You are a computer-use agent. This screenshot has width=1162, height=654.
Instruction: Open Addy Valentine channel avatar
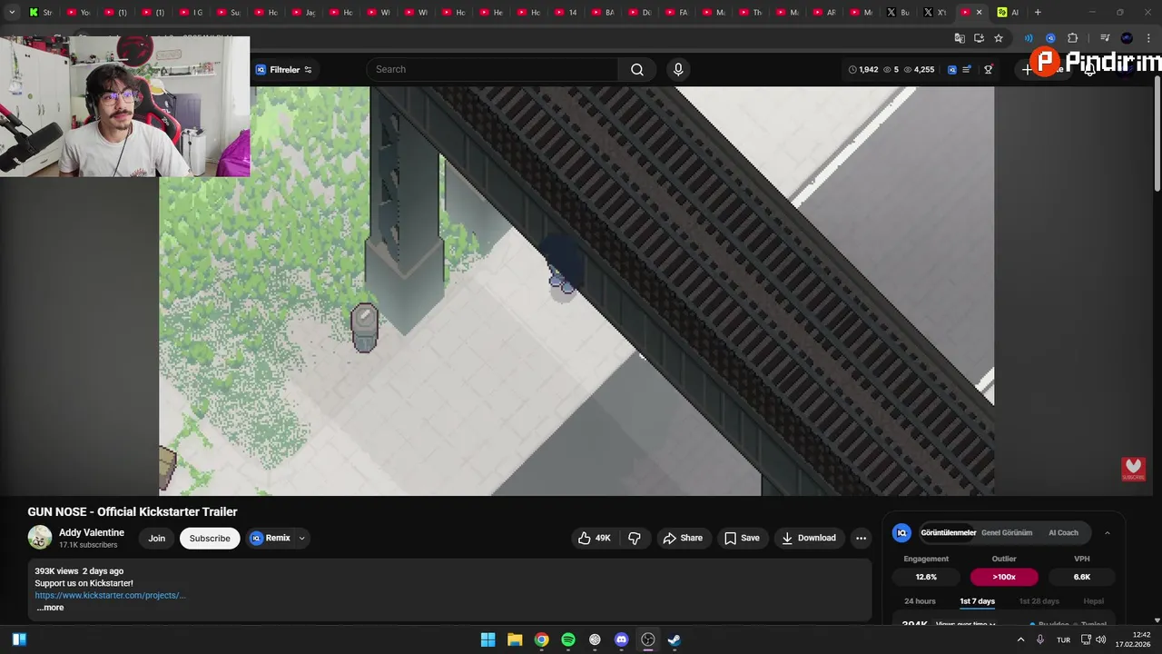tap(40, 538)
